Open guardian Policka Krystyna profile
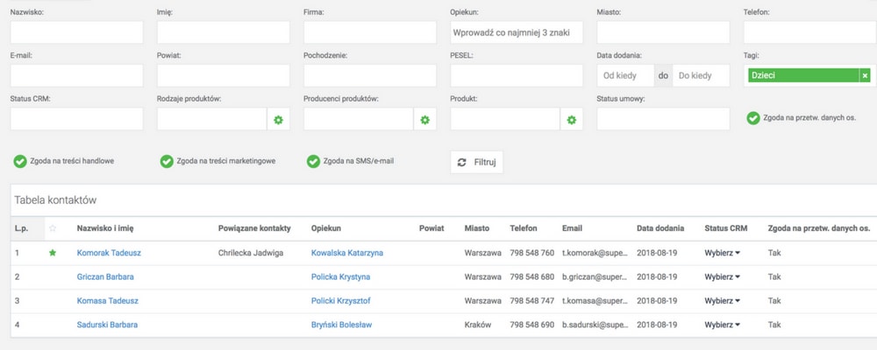The height and width of the screenshot is (350, 877). coord(340,276)
